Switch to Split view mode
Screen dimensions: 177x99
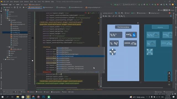click(x=165, y=10)
